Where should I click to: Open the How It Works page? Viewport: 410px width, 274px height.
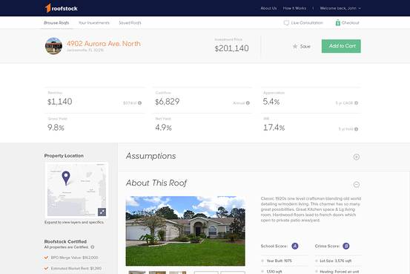(294, 8)
